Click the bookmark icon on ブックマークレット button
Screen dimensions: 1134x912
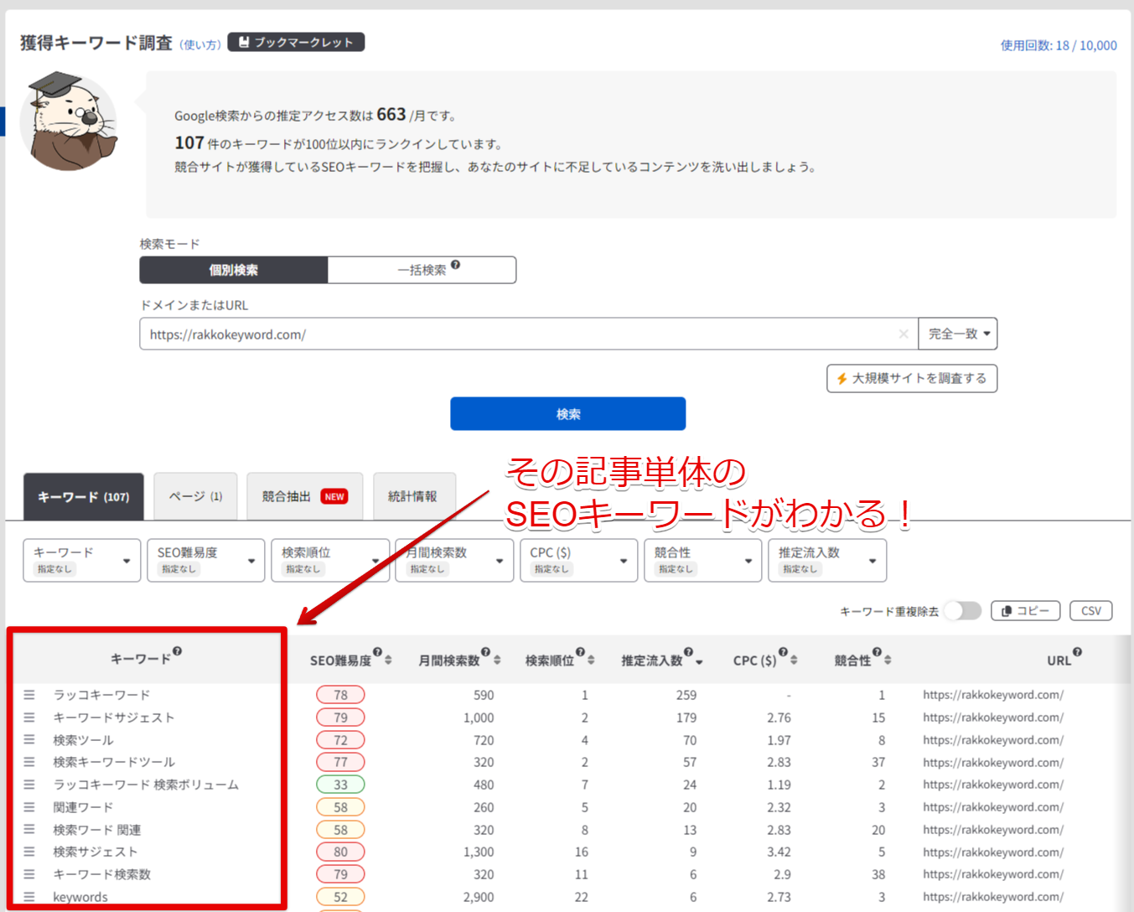click(x=243, y=41)
